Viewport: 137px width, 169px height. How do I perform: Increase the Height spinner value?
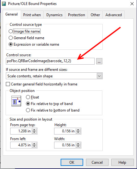(x=78, y=130)
